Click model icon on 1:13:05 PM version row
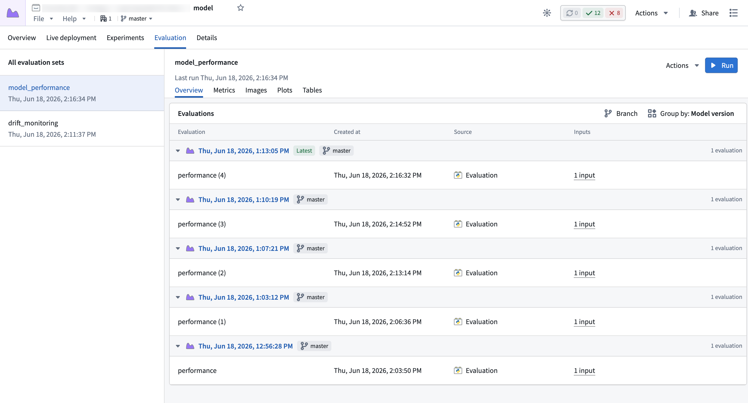 (x=190, y=150)
